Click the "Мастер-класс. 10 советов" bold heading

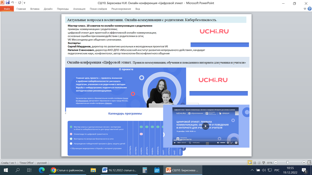click(x=110, y=26)
